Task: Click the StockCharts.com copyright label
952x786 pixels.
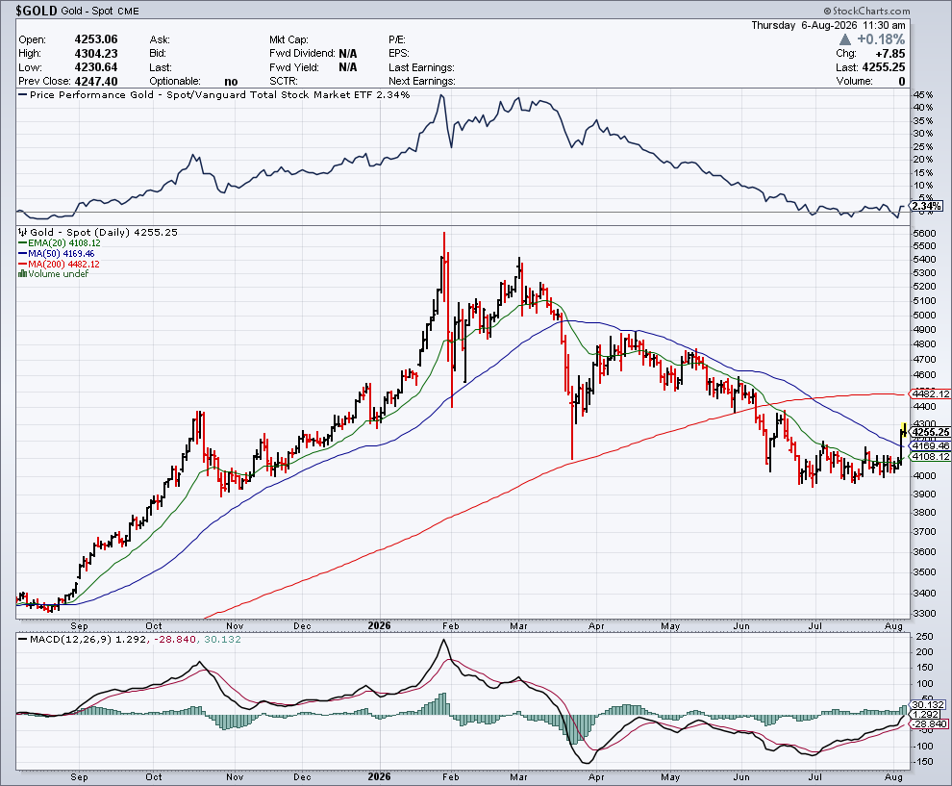Action: click(x=867, y=11)
